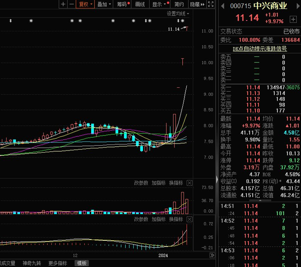Click the 买二 price 11.13

tap(253, 93)
